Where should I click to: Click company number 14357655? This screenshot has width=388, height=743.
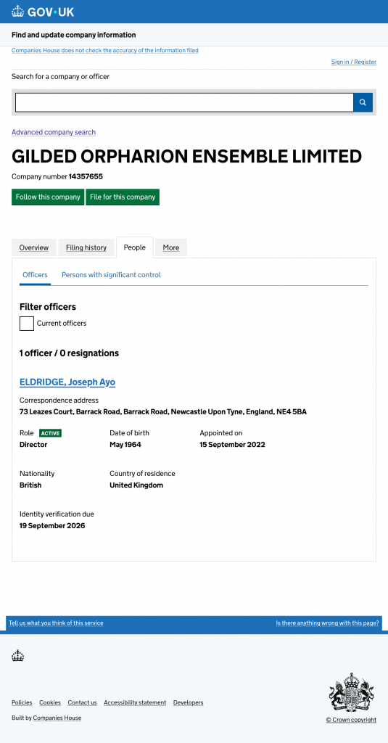coord(86,177)
